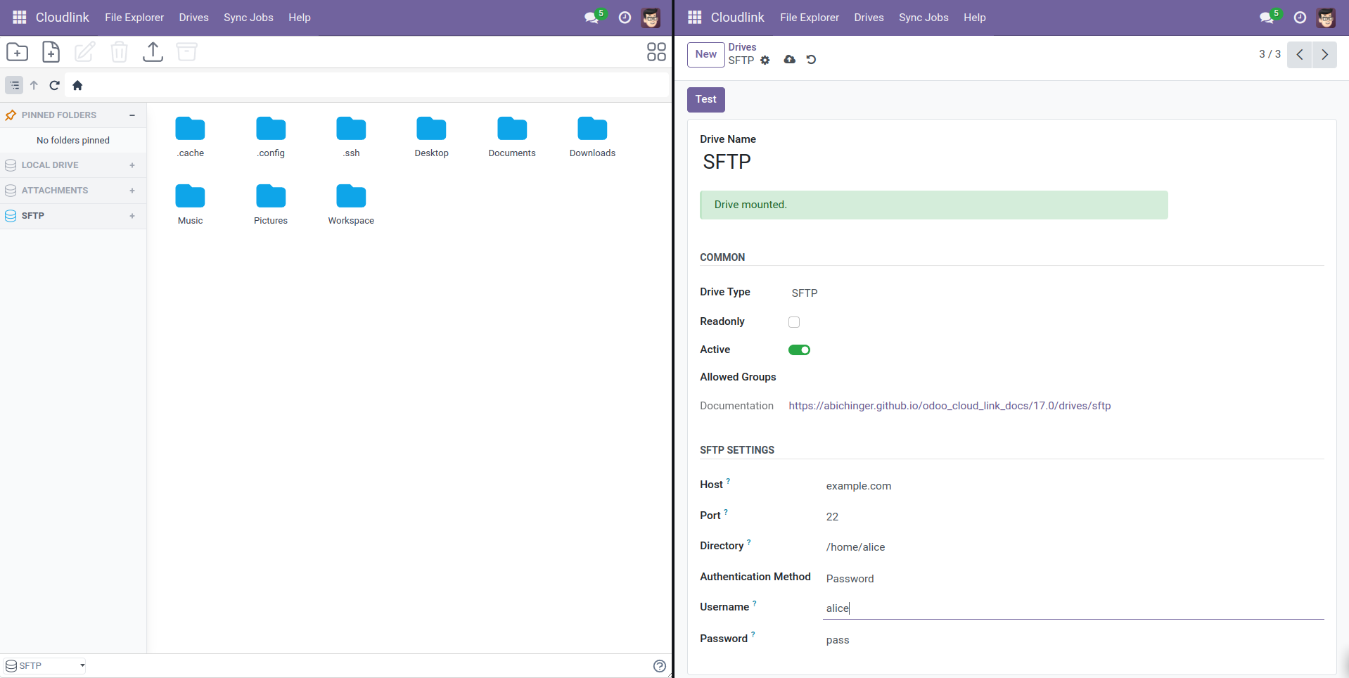Open the help icon in status bar
The width and height of the screenshot is (1349, 678).
(x=659, y=666)
